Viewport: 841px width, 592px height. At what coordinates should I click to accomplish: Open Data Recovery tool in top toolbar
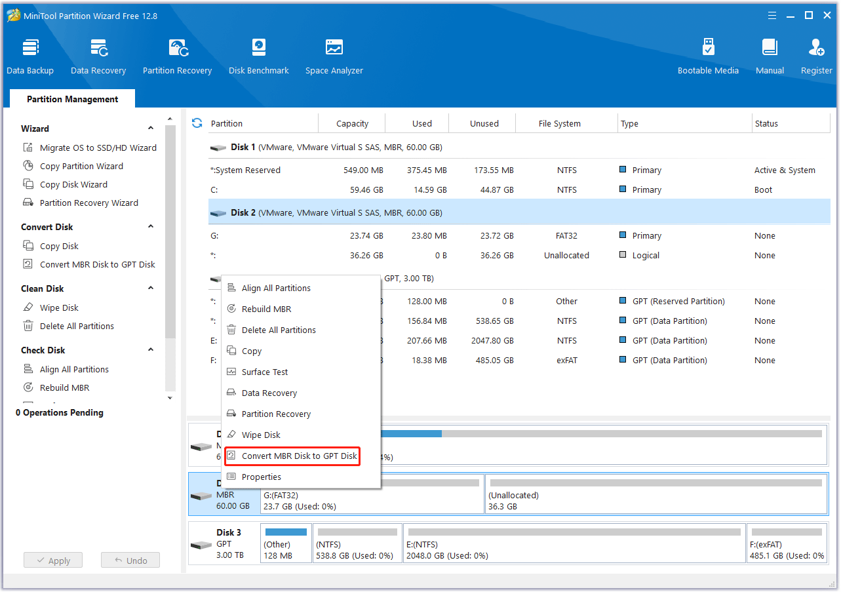[98, 56]
